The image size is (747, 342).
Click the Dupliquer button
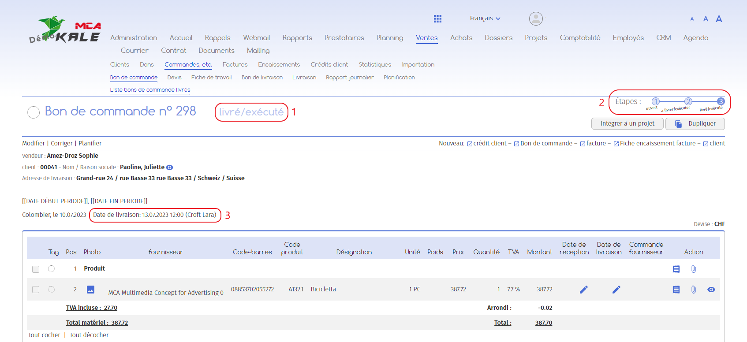695,124
